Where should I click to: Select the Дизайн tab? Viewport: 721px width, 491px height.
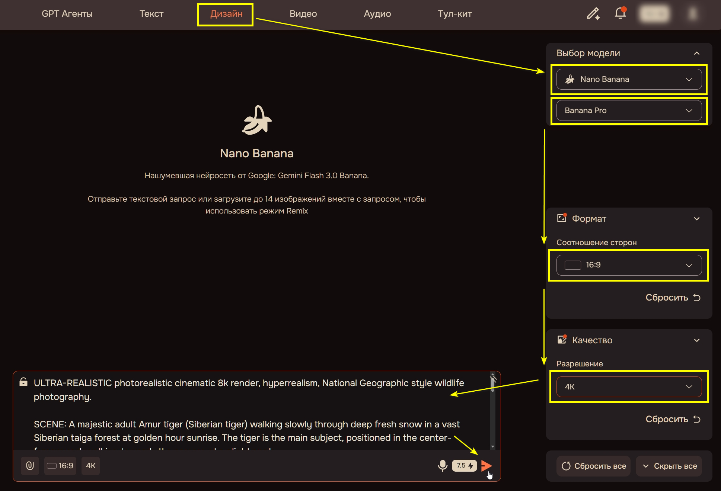click(x=226, y=14)
